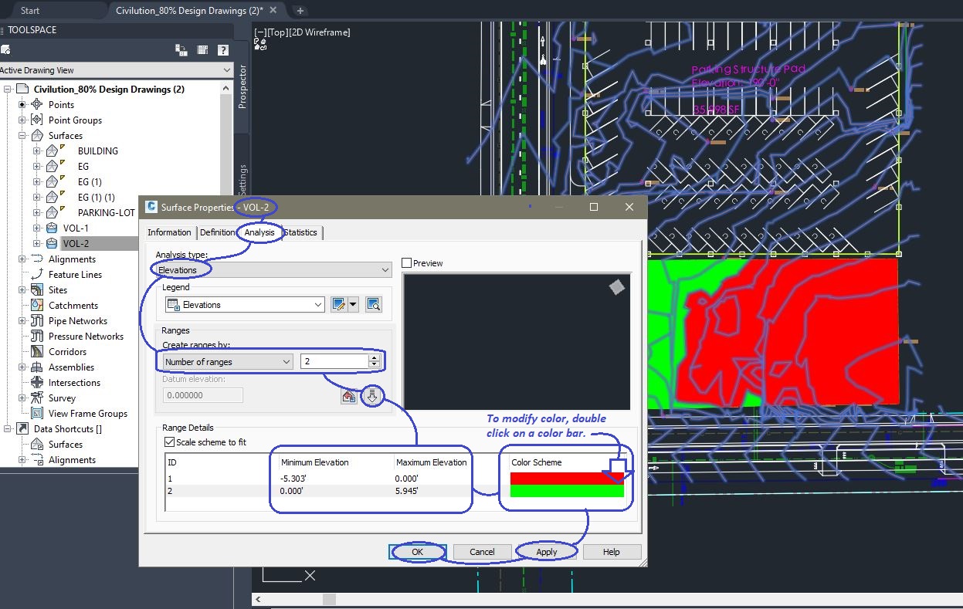
Task: Open the legend style picker magnifier icon
Action: click(374, 304)
